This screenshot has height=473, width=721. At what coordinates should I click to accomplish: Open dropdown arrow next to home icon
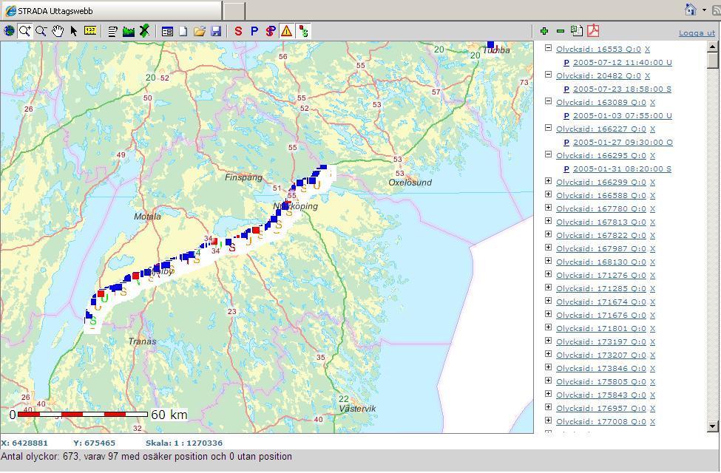[x=704, y=10]
